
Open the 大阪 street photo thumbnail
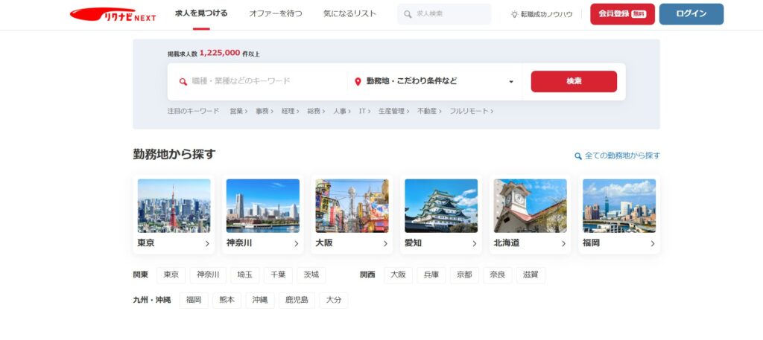coord(352,206)
